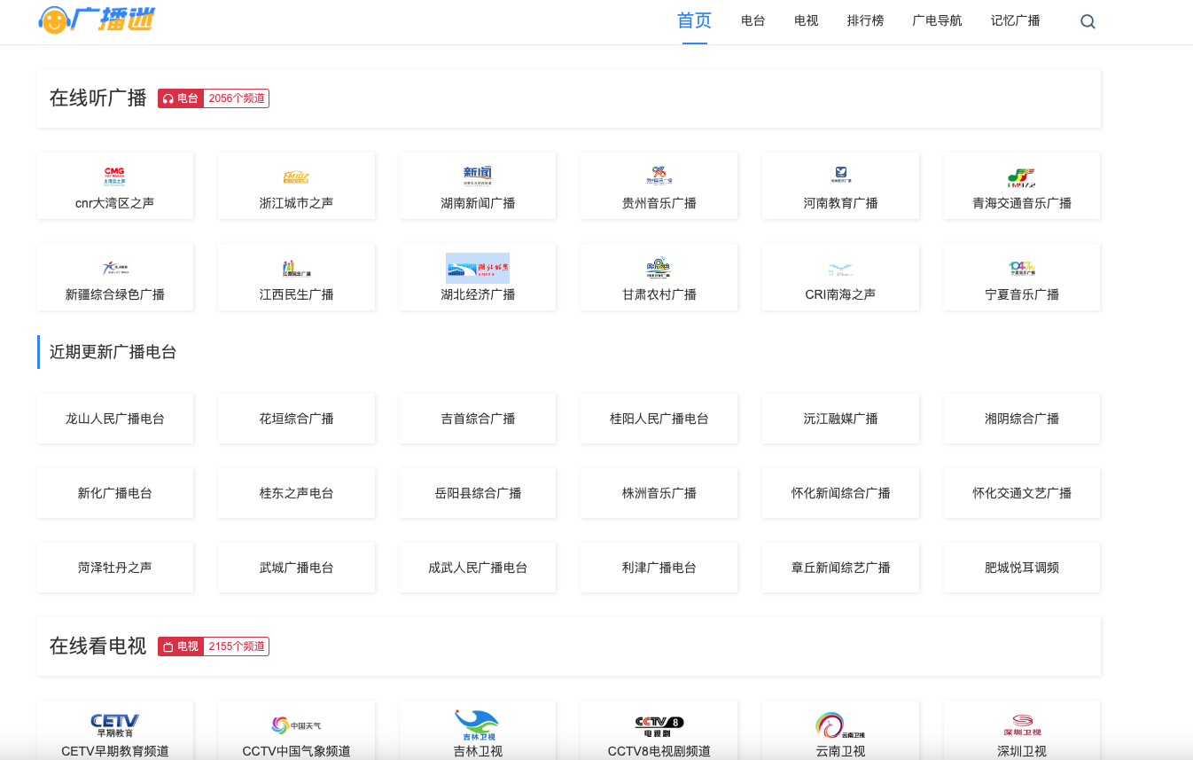This screenshot has width=1193, height=760.
Task: Click the red 电台 2056个频道 badge
Action: [x=214, y=98]
